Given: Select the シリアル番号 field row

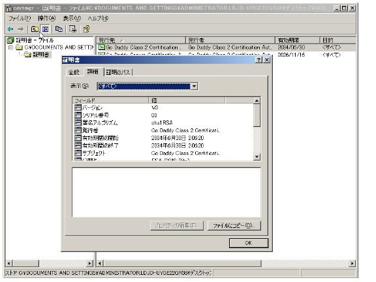Looking at the screenshot, I should click(163, 115).
